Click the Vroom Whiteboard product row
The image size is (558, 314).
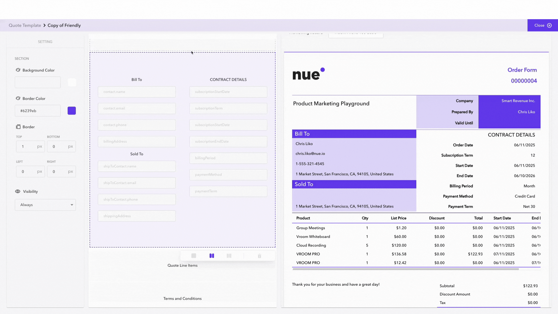pos(416,237)
